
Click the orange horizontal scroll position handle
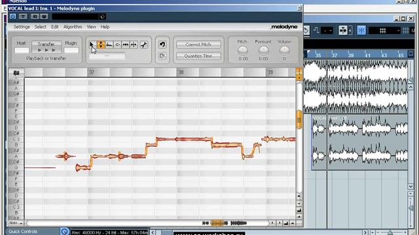point(218,223)
